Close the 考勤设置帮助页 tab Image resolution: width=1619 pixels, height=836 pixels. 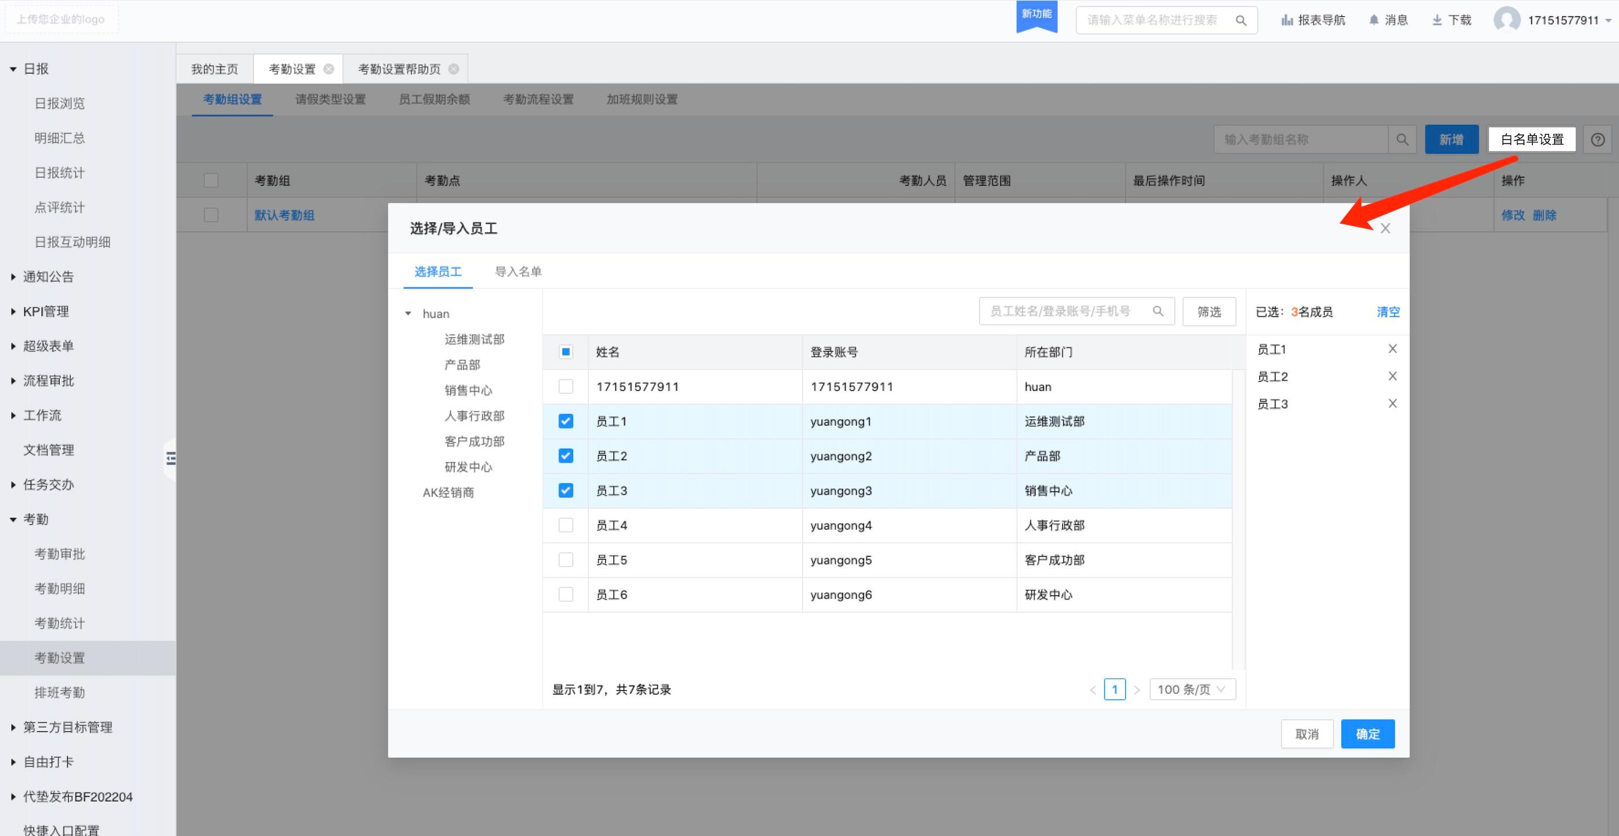pyautogui.click(x=454, y=69)
